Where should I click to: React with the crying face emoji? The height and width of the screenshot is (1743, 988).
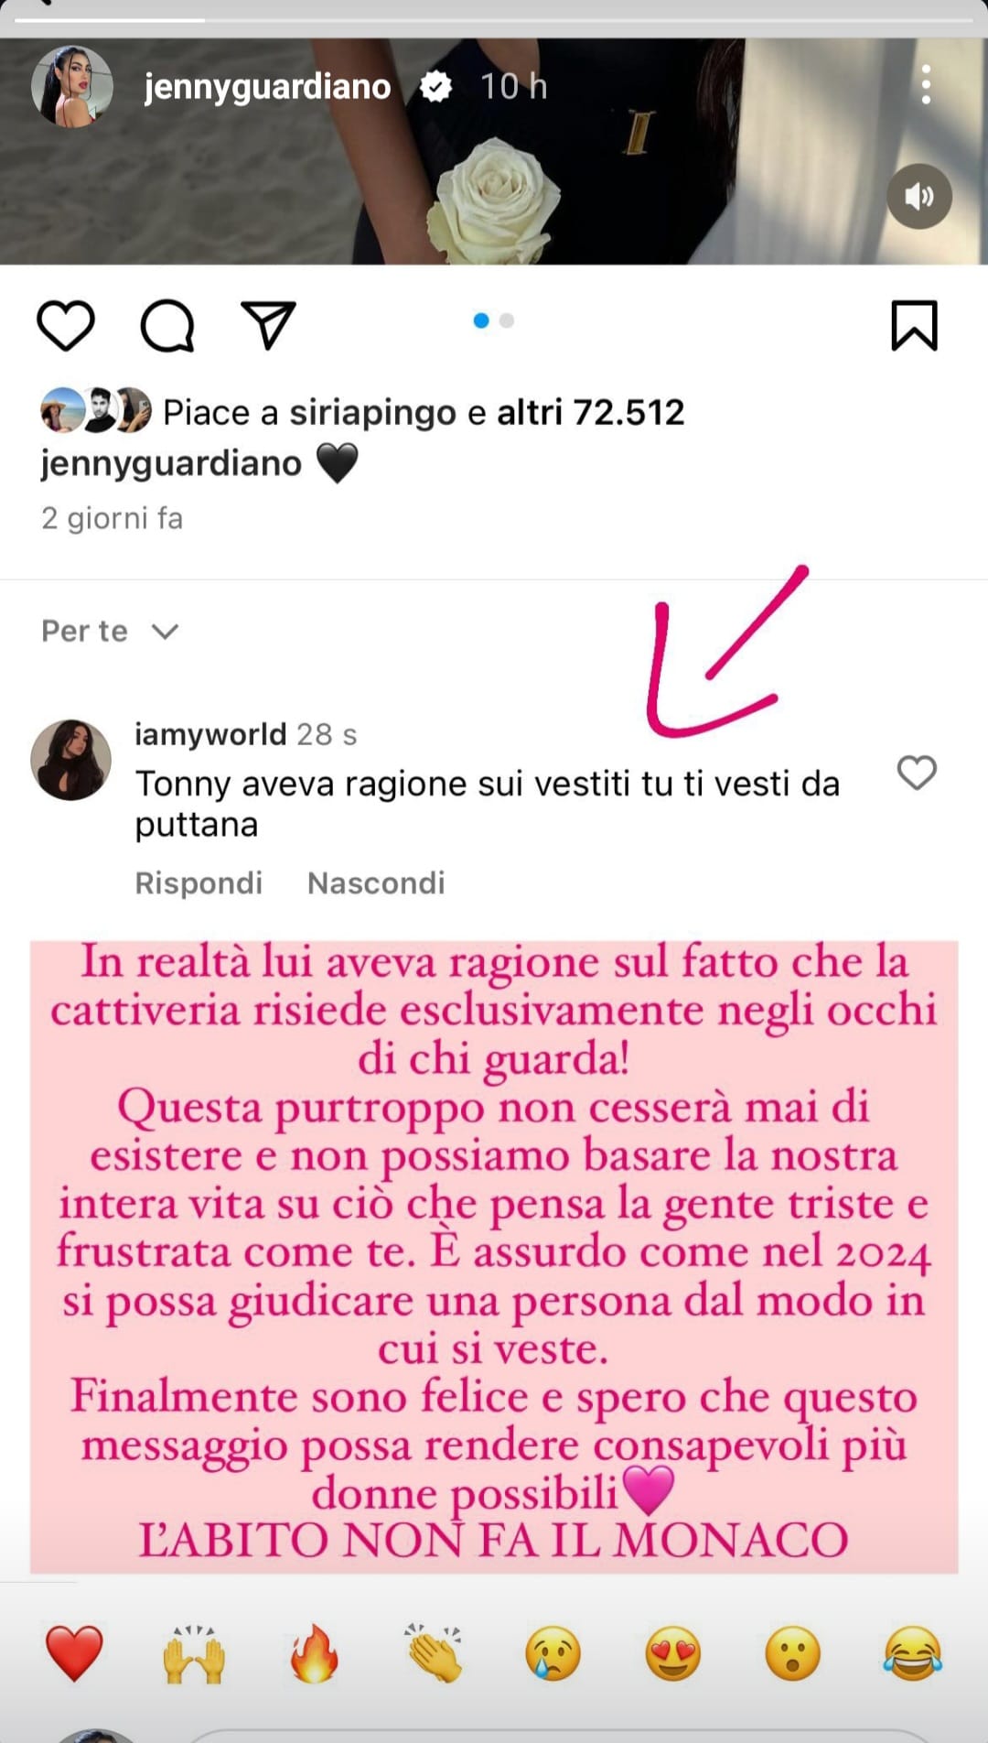pos(553,1653)
